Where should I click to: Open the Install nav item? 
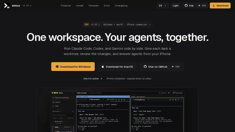pos(80,6)
